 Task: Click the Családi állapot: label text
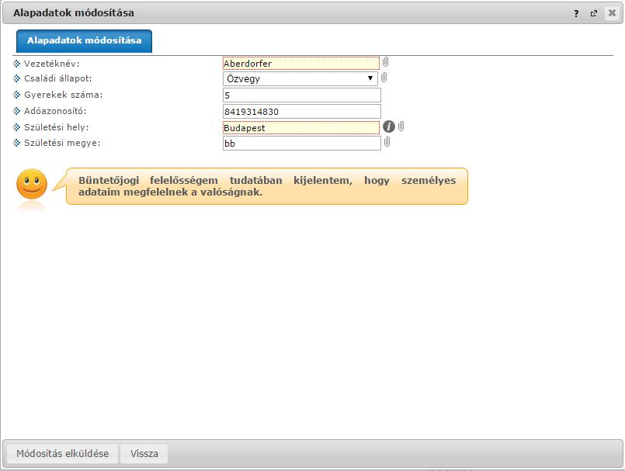(57, 78)
